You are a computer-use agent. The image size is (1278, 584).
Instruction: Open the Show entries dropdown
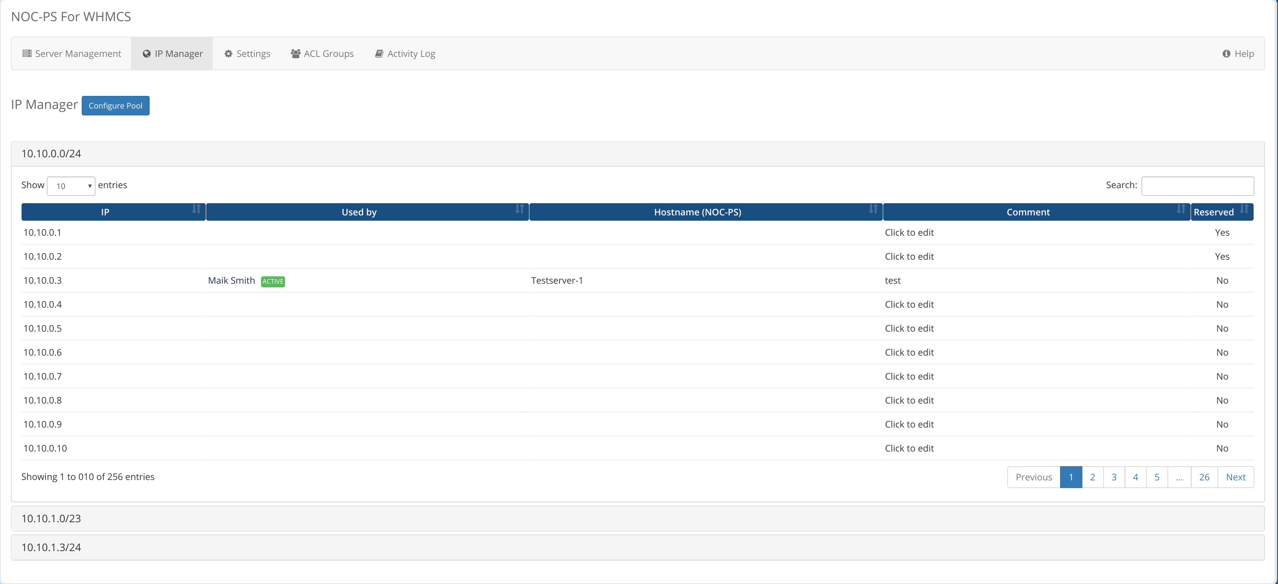[70, 186]
